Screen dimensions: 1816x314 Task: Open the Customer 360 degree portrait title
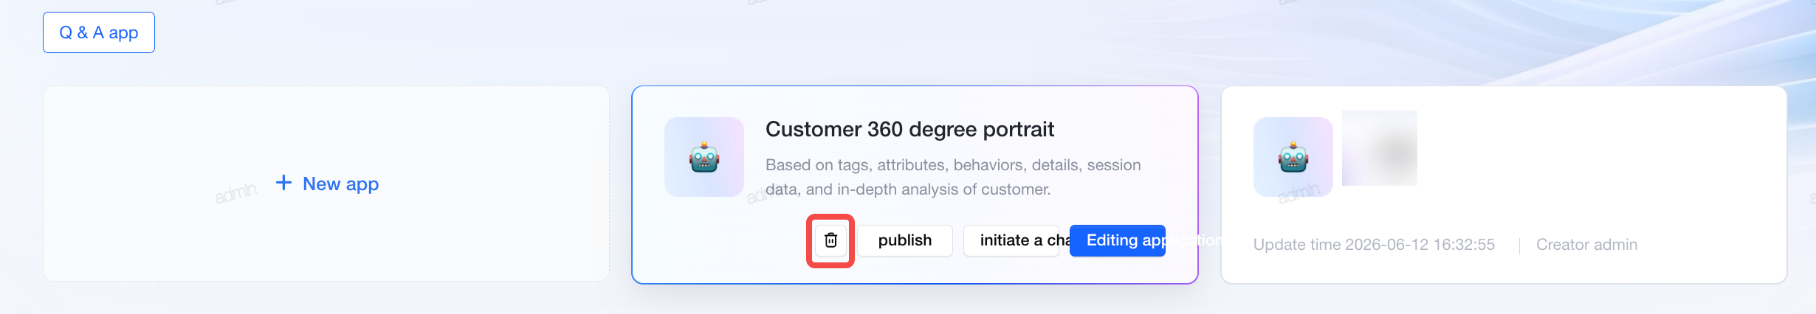[x=909, y=129]
